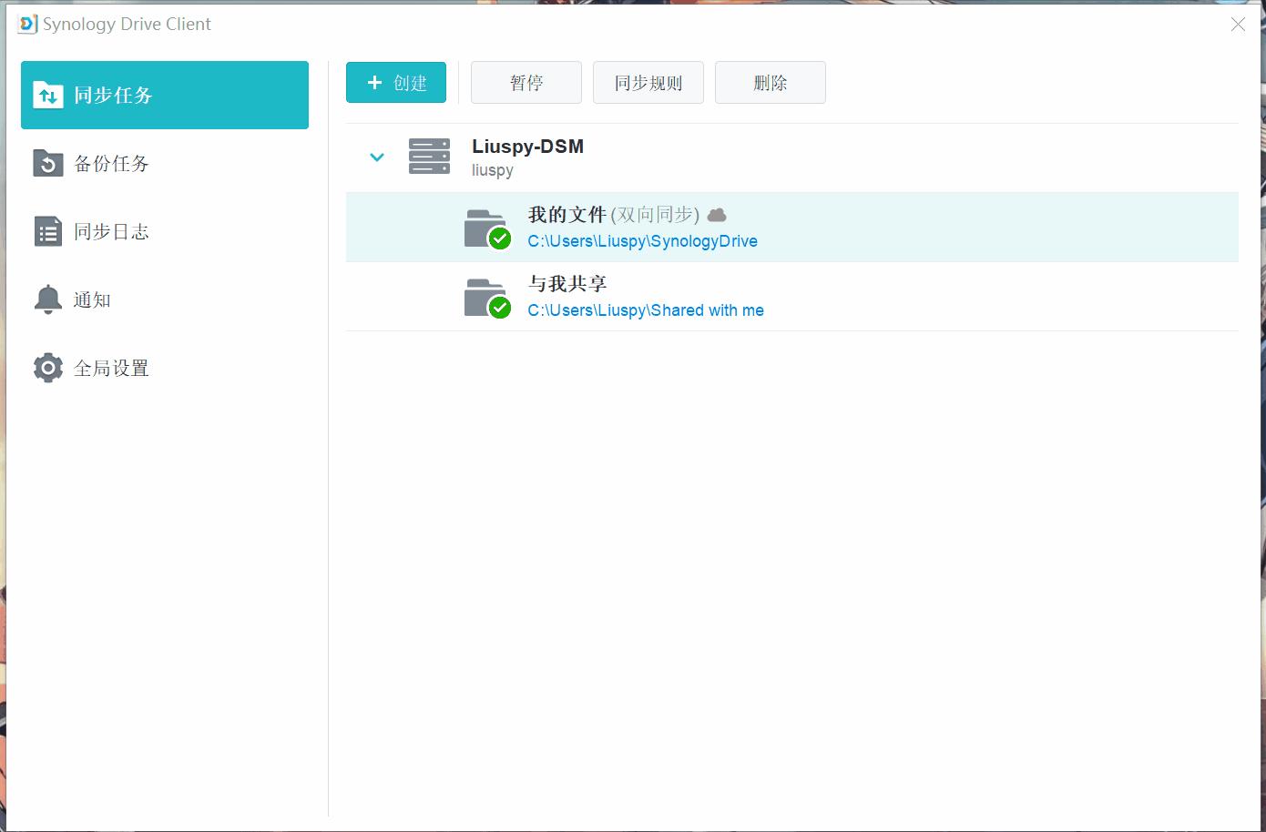This screenshot has width=1266, height=832.
Task: Click the backup task folder icon
Action: click(48, 163)
